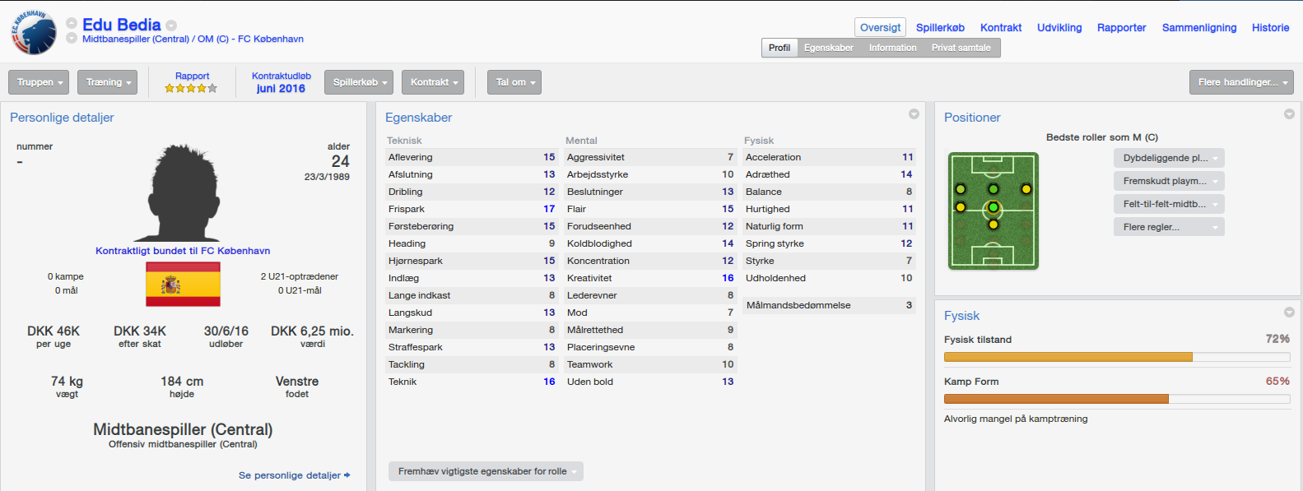
Task: Click the arrow icon right of Edu Bedia name
Action: tap(171, 25)
